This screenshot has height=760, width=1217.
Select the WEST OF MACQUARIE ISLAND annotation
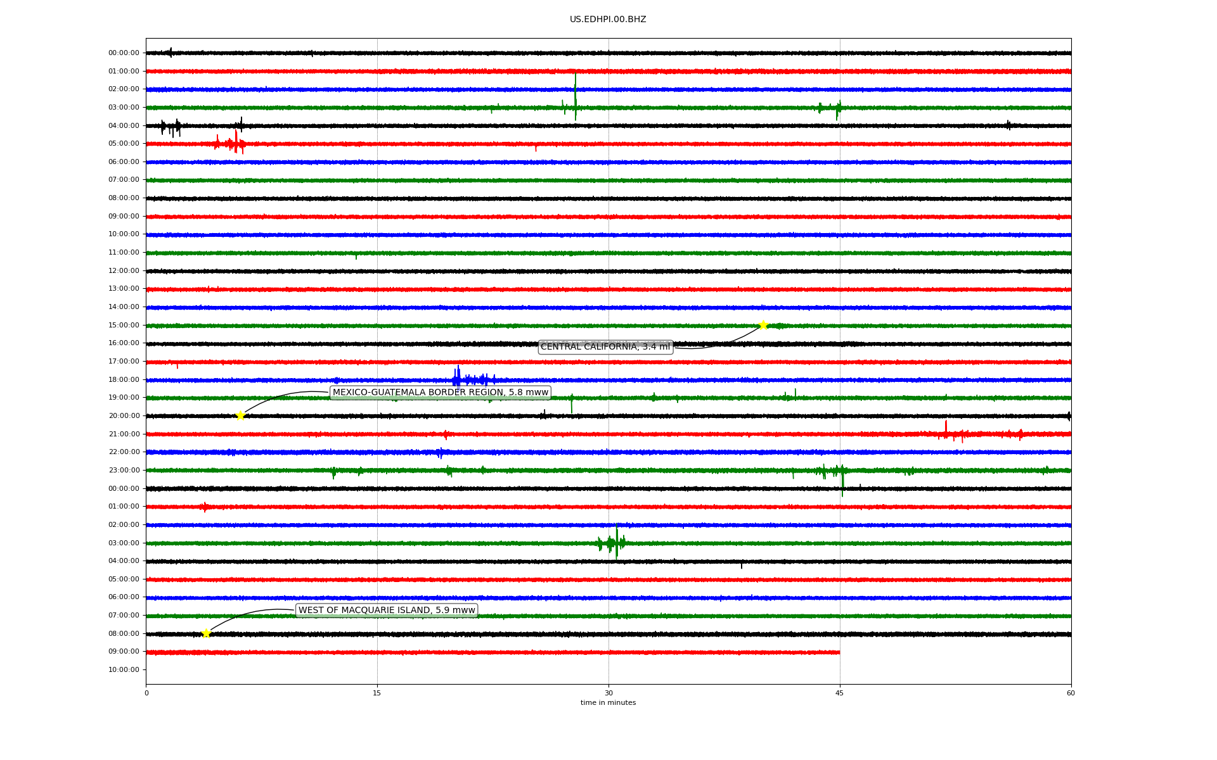tap(387, 611)
